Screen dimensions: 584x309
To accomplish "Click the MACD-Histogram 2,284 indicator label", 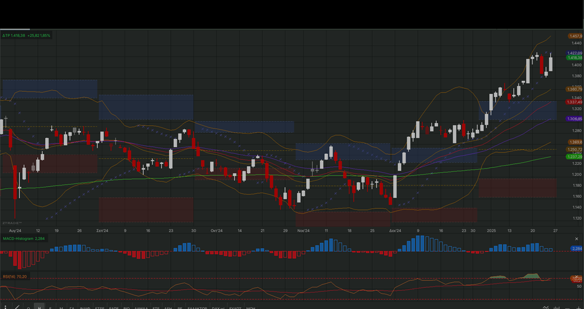I will (24, 238).
